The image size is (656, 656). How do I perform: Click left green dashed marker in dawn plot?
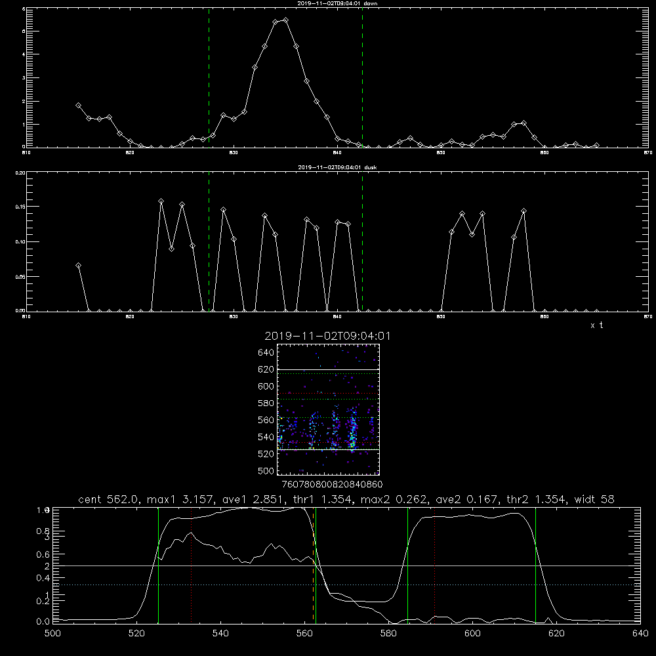coord(209,77)
